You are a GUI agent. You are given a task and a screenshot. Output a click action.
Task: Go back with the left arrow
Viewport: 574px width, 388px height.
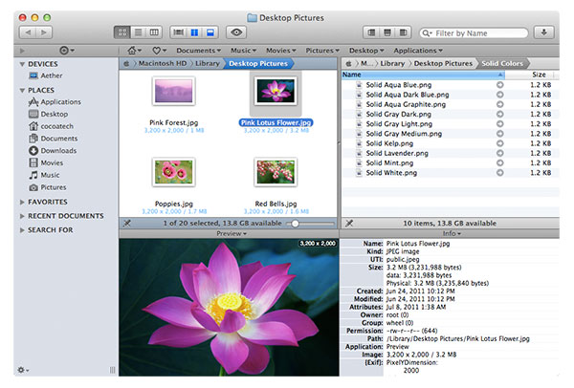(x=28, y=32)
